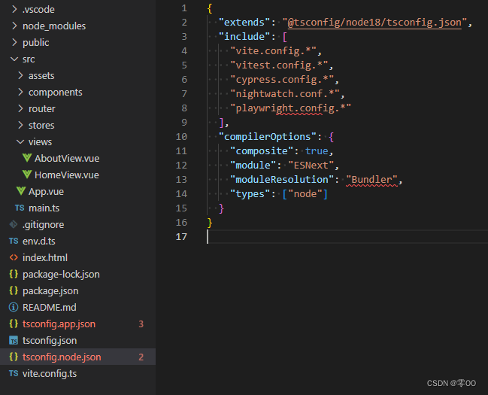
Task: Select the .vscode folder name
Action: point(38,9)
